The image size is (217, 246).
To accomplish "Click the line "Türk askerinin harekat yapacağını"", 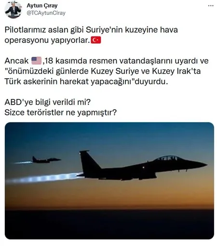I will [86, 82].
